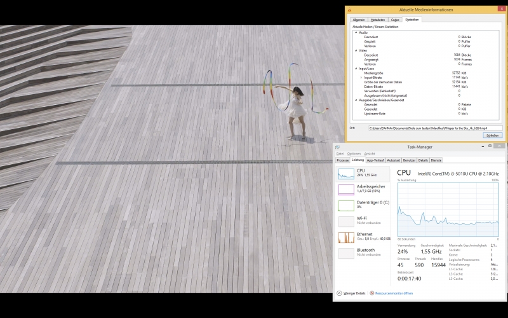
Task: Switch to the Allgemein tab
Action: pos(359,20)
